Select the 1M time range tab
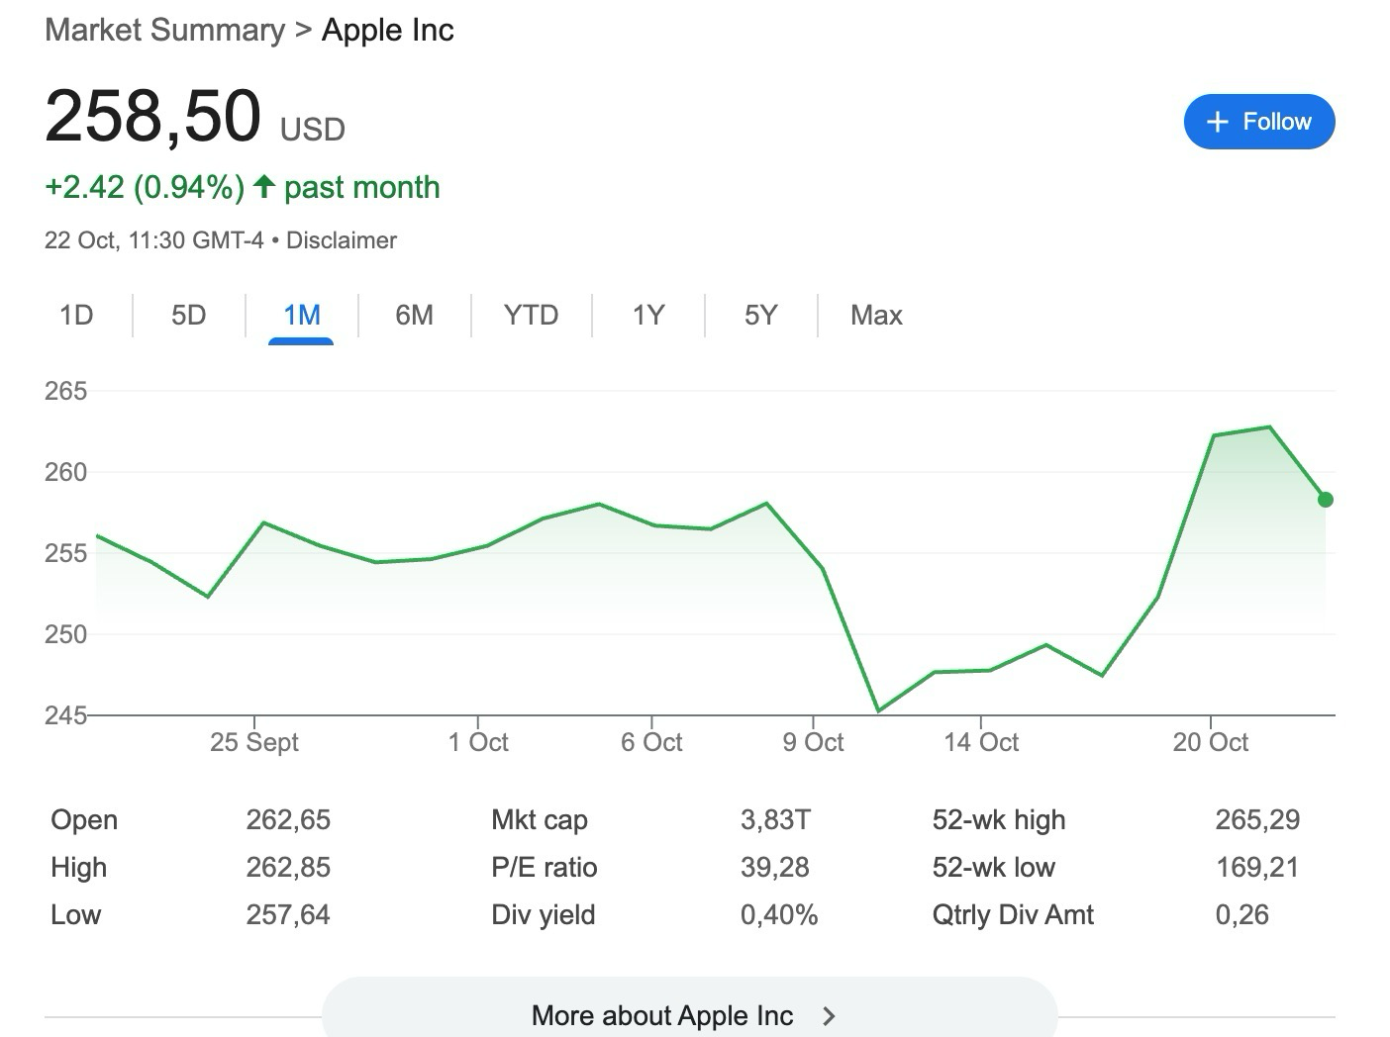1390x1037 pixels. tap(301, 316)
